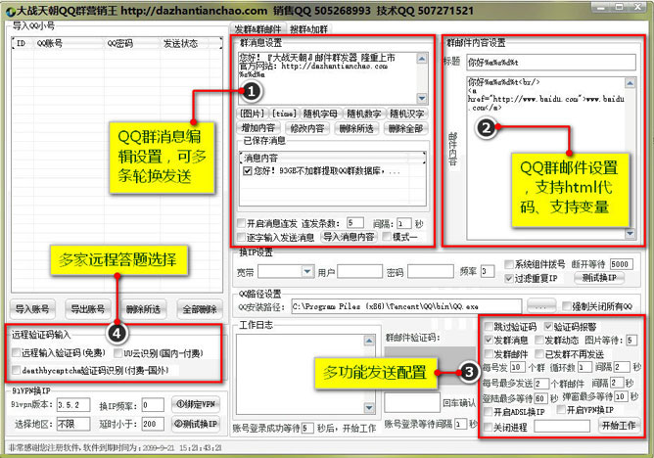This screenshot has height=458, width=654.
Task: Enable 已发群不再发送 checkbox
Action: click(538, 354)
